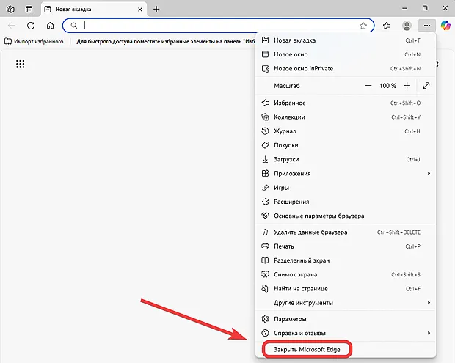Increase zoom with plus button
Viewport: 455px width, 363px height.
pyautogui.click(x=407, y=86)
